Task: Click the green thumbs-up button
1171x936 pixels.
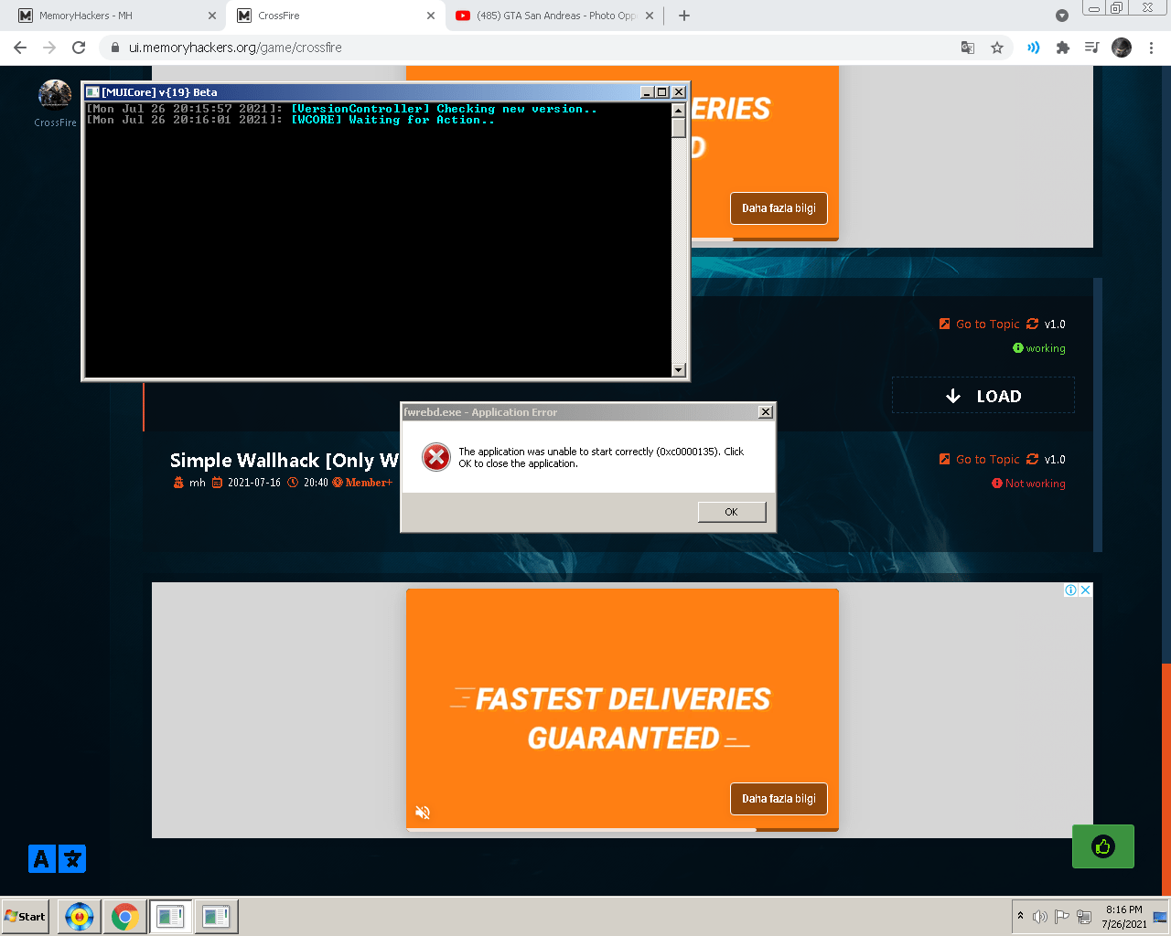Action: click(x=1103, y=846)
